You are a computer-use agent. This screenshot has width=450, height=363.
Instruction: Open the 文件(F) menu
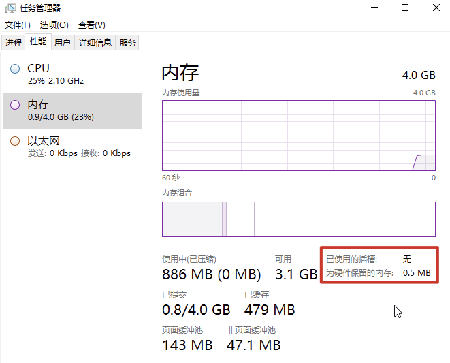click(x=18, y=25)
